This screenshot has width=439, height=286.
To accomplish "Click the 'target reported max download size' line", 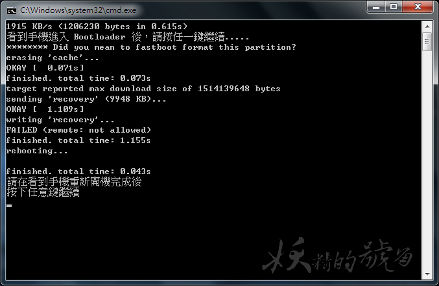I will 143,89.
